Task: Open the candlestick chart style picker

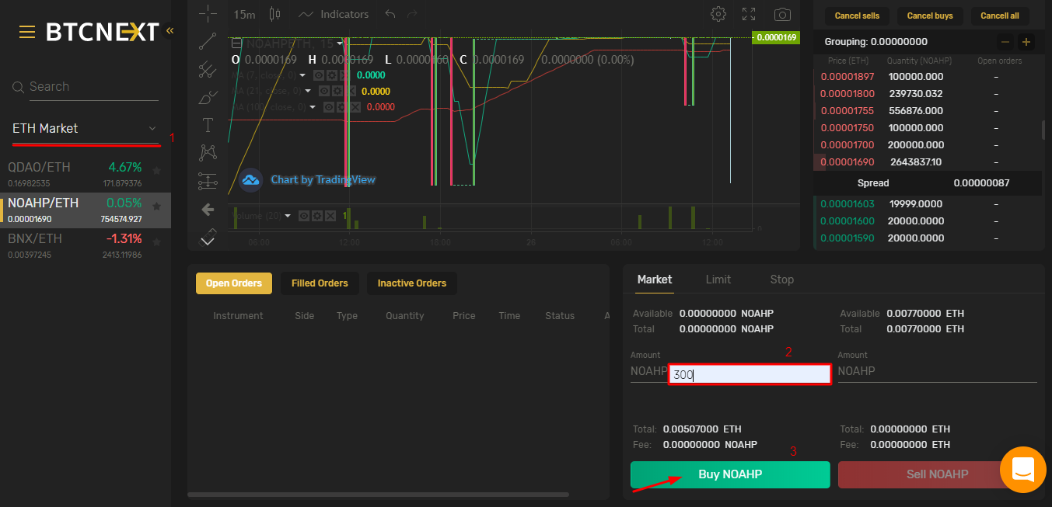Action: pos(274,14)
